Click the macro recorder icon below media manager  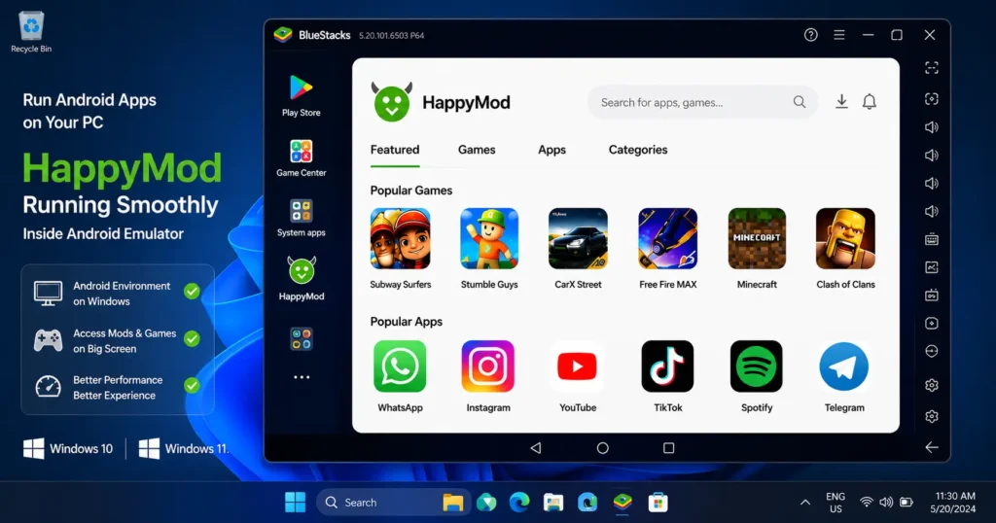point(931,296)
